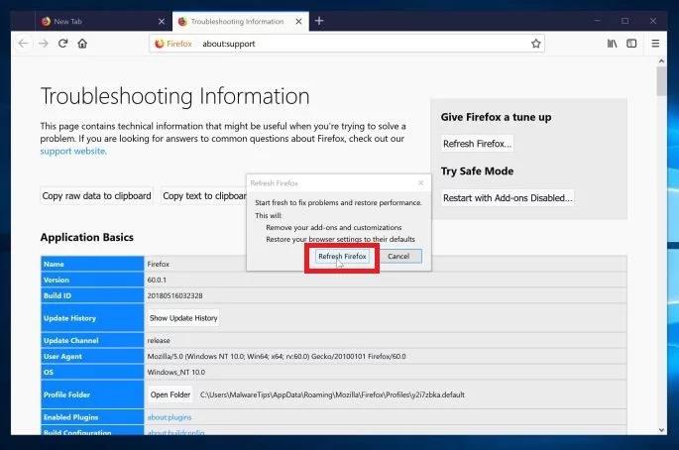
Task: Bookmark this page with the star icon
Action: tap(535, 44)
